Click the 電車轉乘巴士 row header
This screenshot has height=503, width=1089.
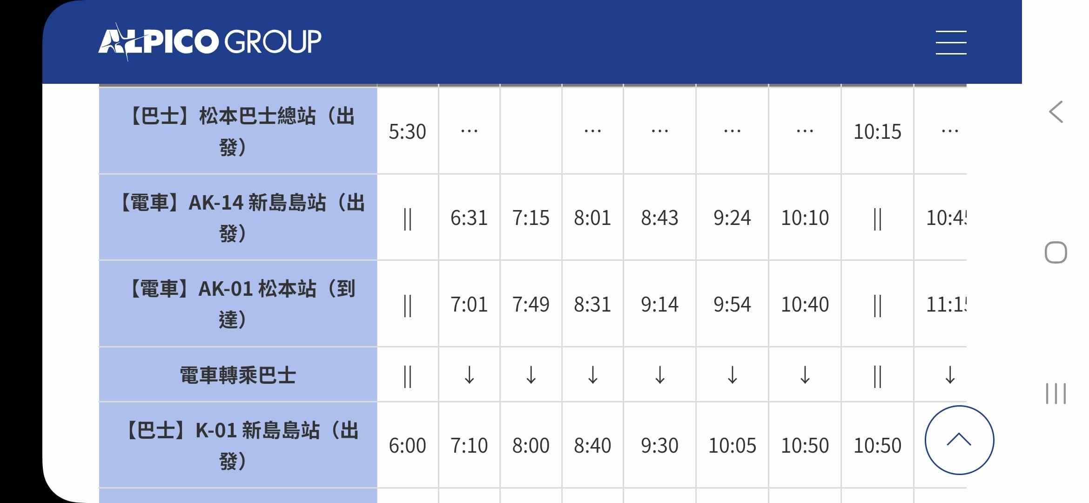tap(238, 375)
